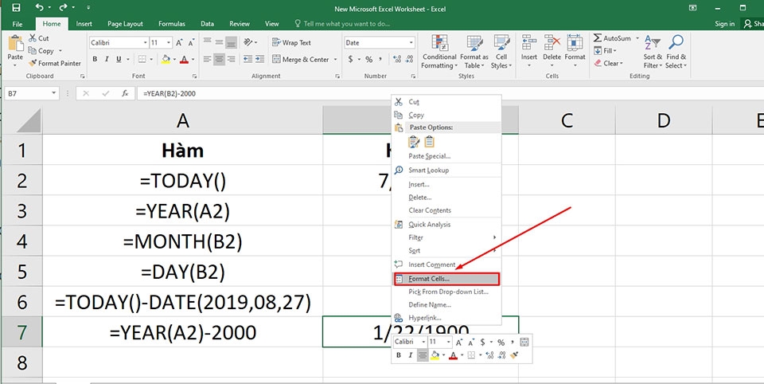Toggle Italic in the mini toolbar
Viewport: 764px width, 384px height.
click(411, 355)
